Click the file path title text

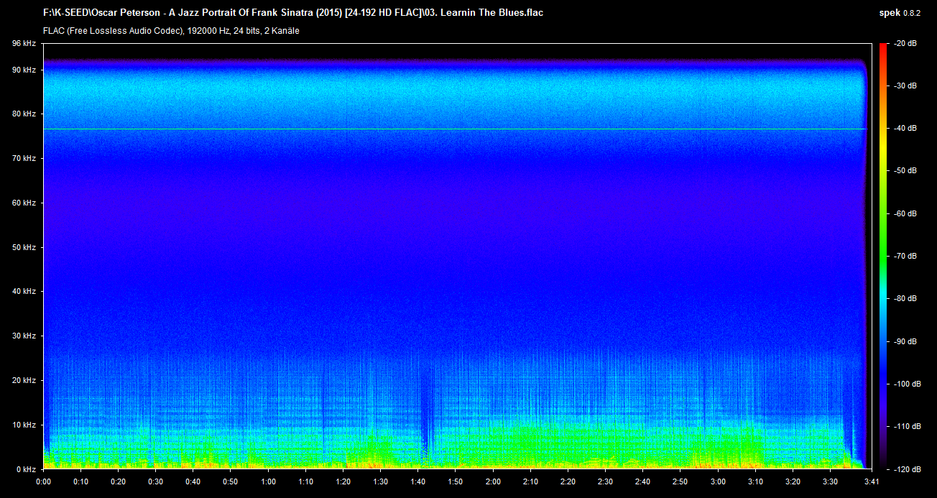click(292, 13)
